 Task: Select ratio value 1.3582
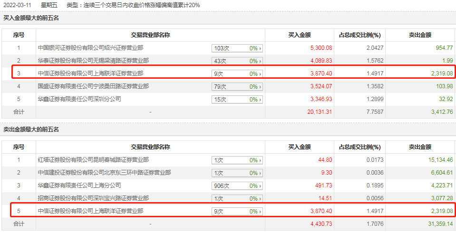tap(375, 86)
